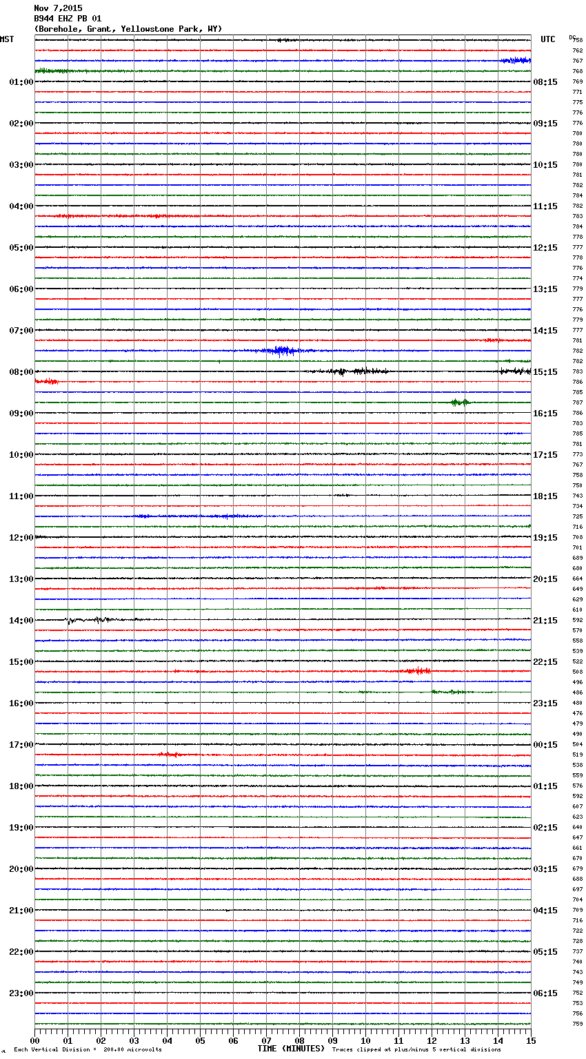Viewport: 586px width, 1059px height.
Task: Click the Traces clipped at plus/minus note
Action: click(416, 1049)
